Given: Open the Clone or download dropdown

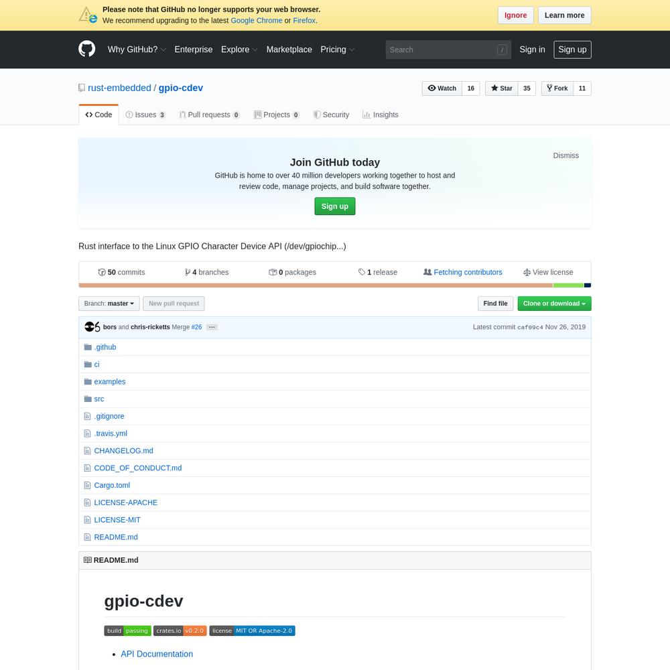Looking at the screenshot, I should pyautogui.click(x=554, y=304).
